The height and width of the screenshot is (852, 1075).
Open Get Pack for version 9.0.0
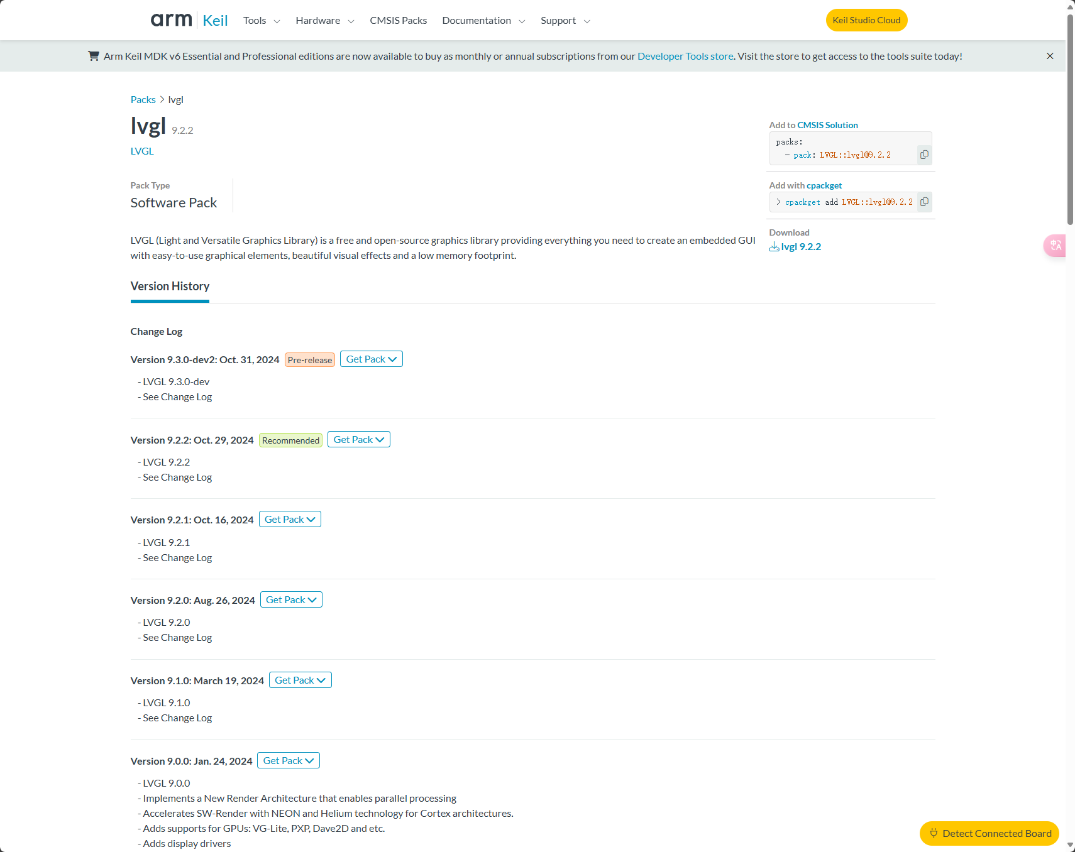(x=289, y=760)
